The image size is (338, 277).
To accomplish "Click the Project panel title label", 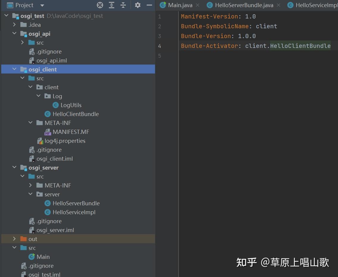I will [24, 5].
